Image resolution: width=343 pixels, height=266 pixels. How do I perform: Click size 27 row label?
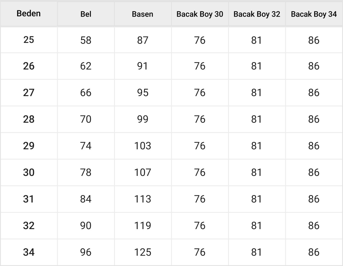click(29, 93)
